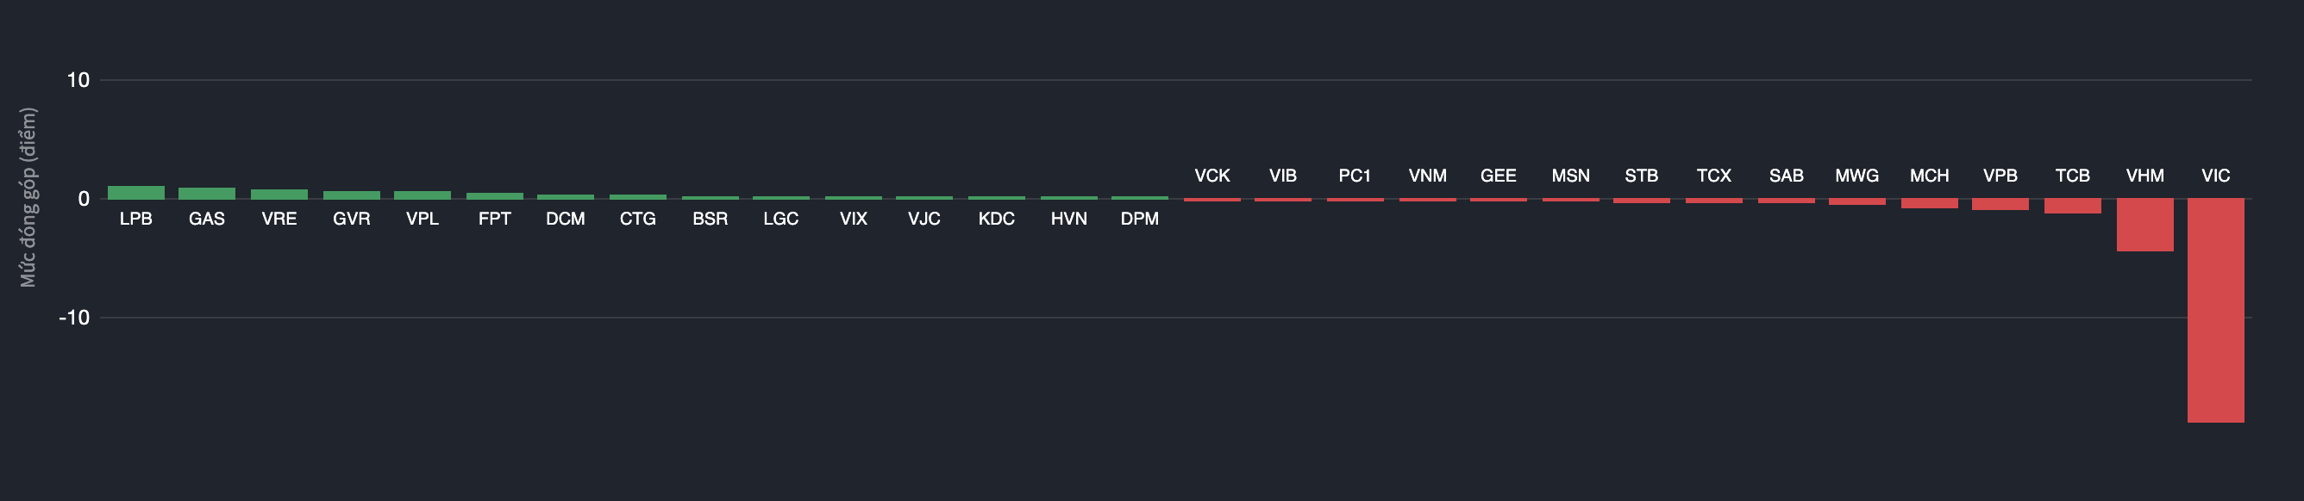The height and width of the screenshot is (501, 2304).
Task: Click the VNM ticker label
Action: coord(1427,176)
